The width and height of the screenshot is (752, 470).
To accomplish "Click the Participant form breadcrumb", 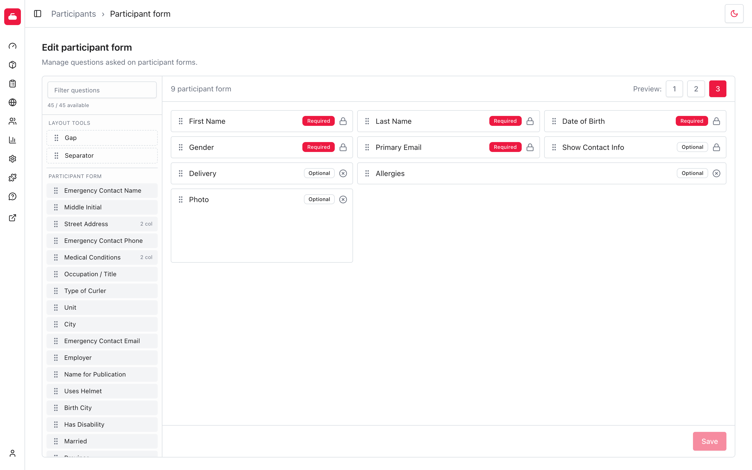I will coord(140,14).
